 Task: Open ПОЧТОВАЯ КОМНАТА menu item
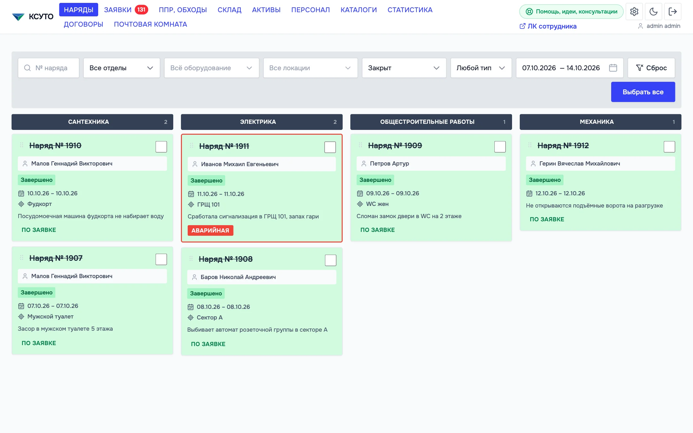150,24
